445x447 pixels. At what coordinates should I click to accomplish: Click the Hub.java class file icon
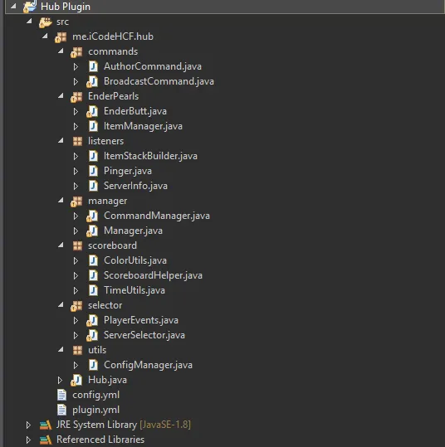pyautogui.click(x=76, y=380)
